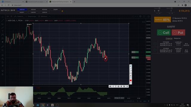The width and height of the screenshot is (191, 107).
Task: Open the chart Templates menu
Action: click(x=43, y=16)
